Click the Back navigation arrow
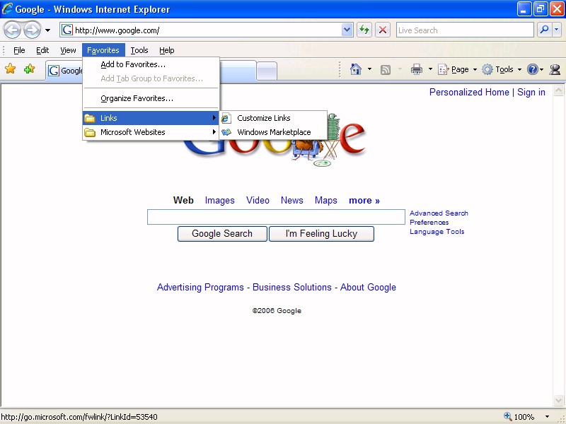The width and height of the screenshot is (566, 424). point(13,30)
